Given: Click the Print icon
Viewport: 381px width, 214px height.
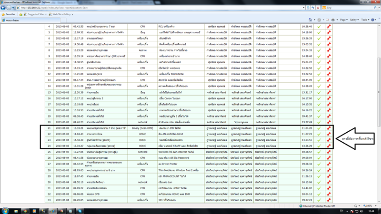Looking at the screenshot, I should pyautogui.click(x=333, y=20).
